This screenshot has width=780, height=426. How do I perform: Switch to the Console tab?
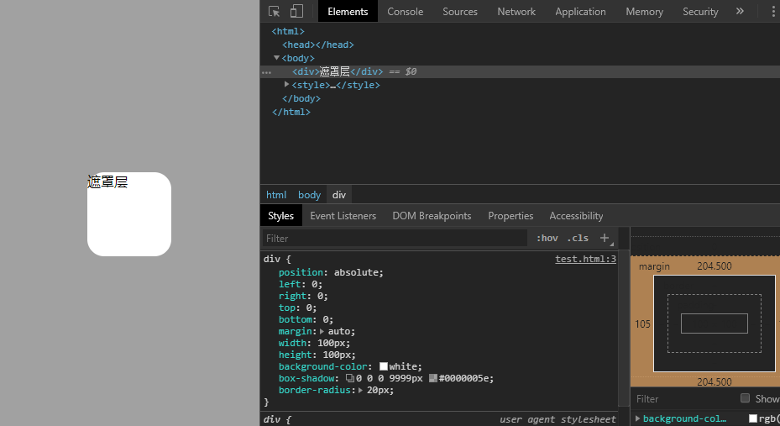pos(405,12)
